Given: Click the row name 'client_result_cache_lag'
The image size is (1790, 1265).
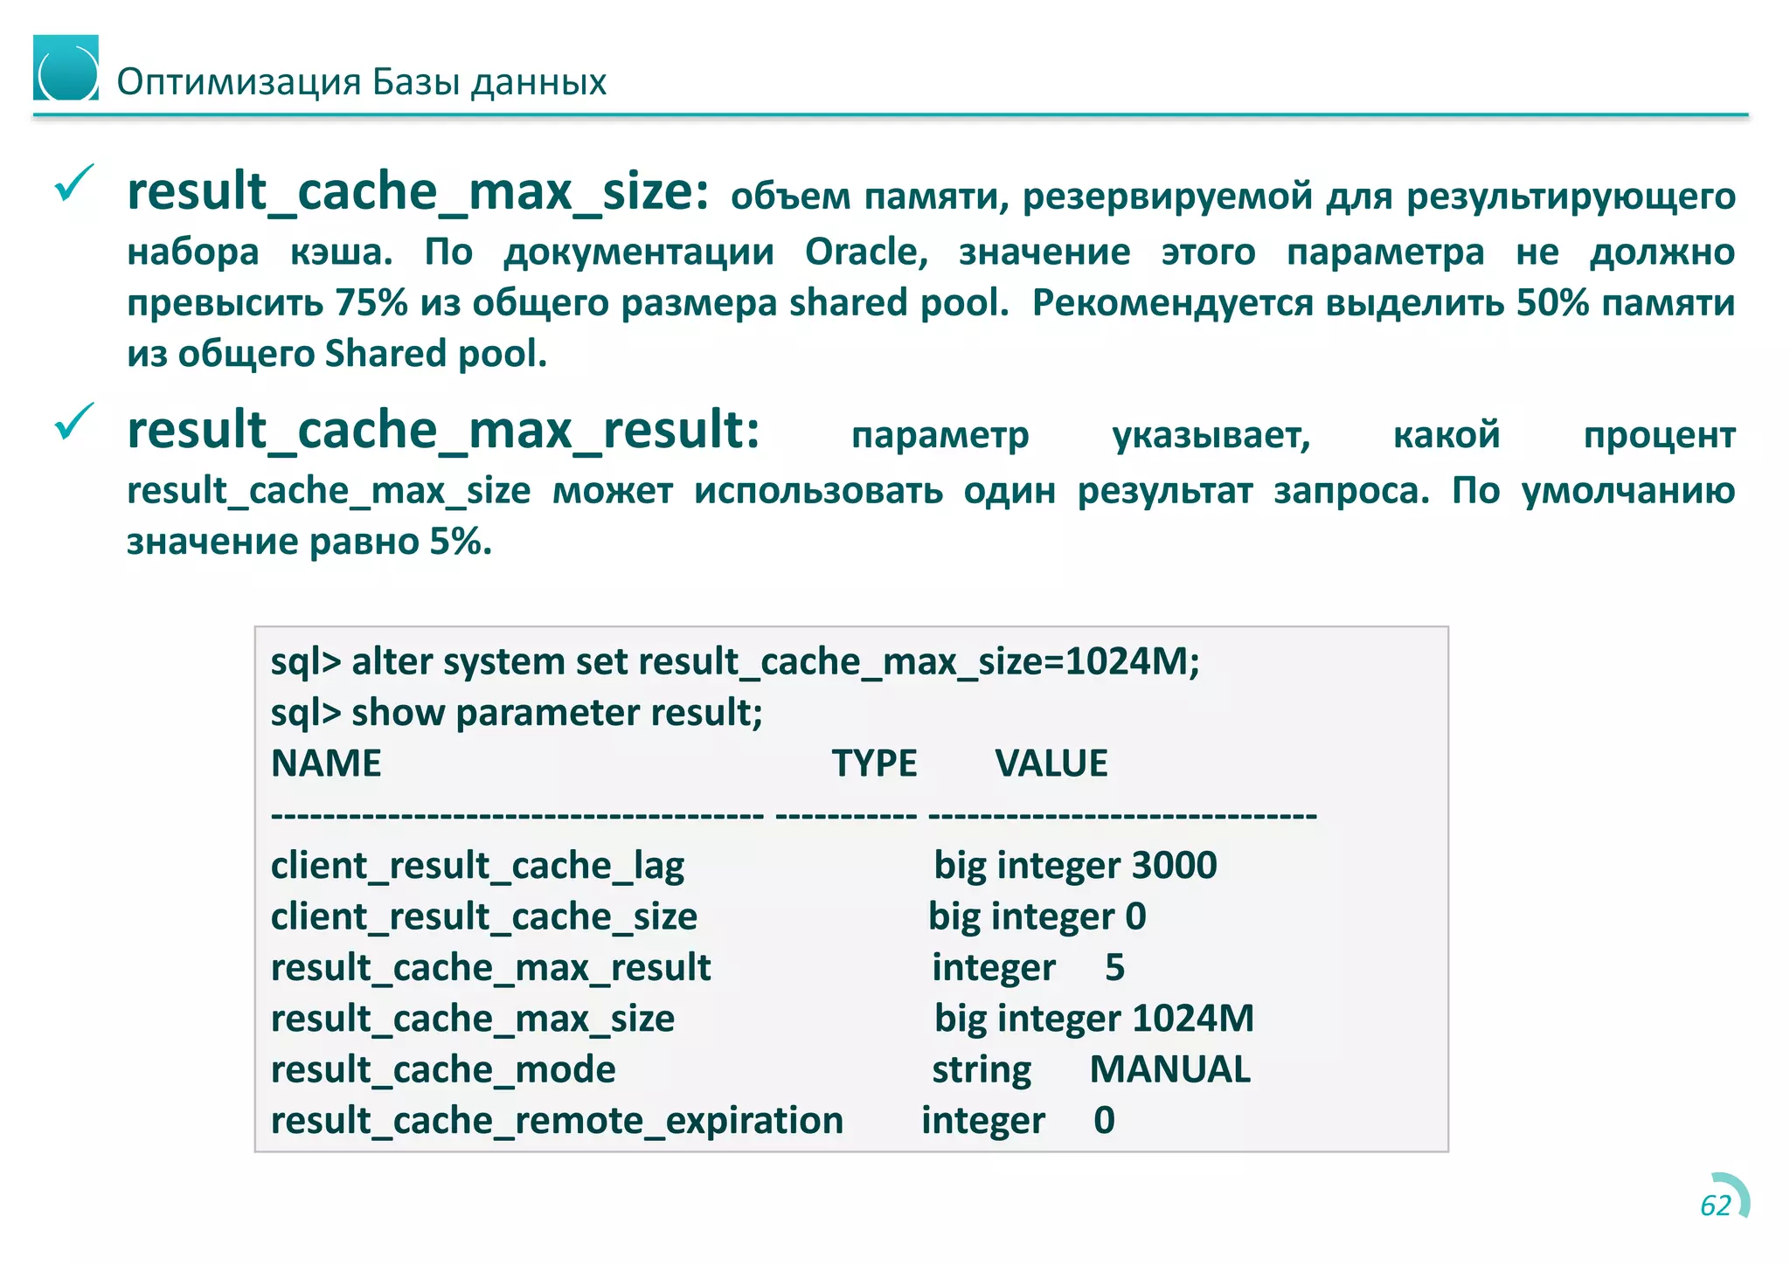Looking at the screenshot, I should (477, 867).
